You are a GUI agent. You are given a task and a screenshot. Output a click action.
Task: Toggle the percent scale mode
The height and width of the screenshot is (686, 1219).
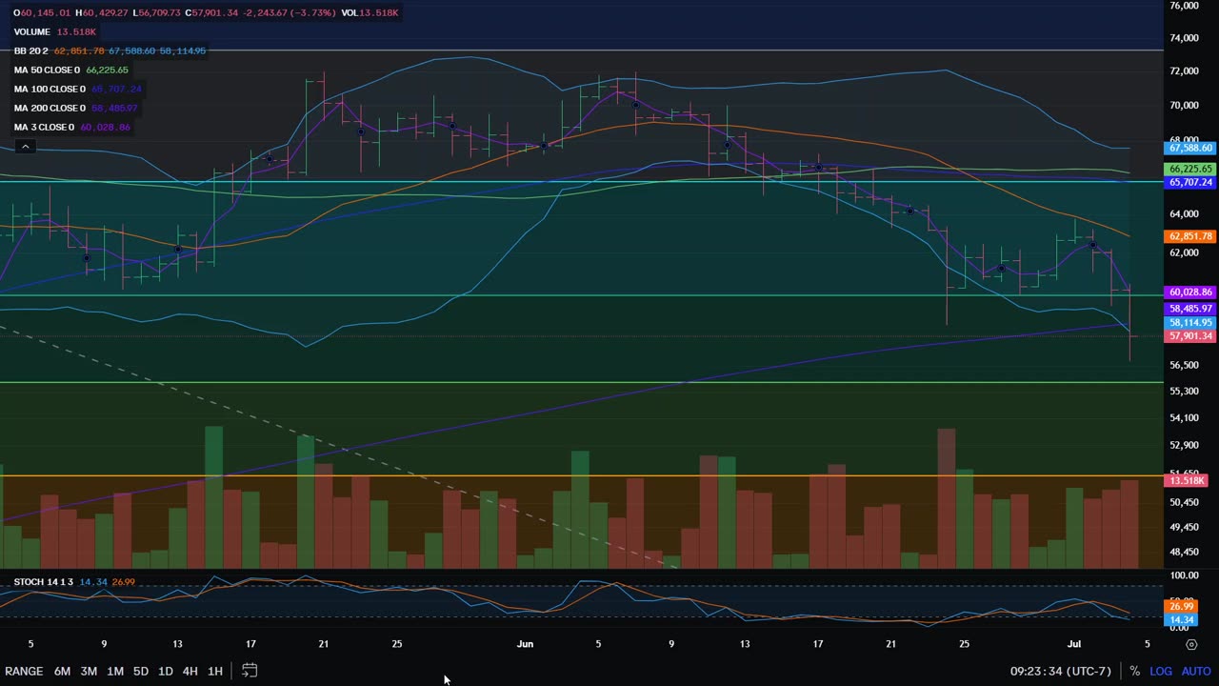(1134, 671)
